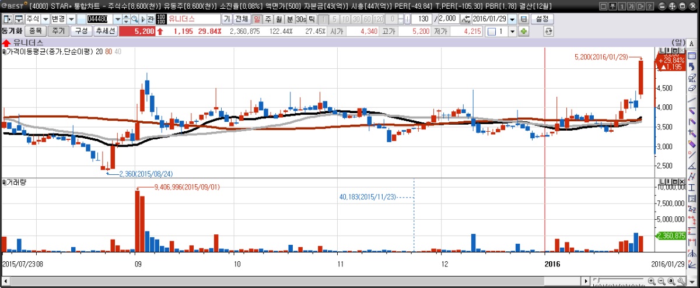Viewport: 700px width, 288px height.
Task: Click the 가격이동평균 indicator label
Action: (49, 52)
